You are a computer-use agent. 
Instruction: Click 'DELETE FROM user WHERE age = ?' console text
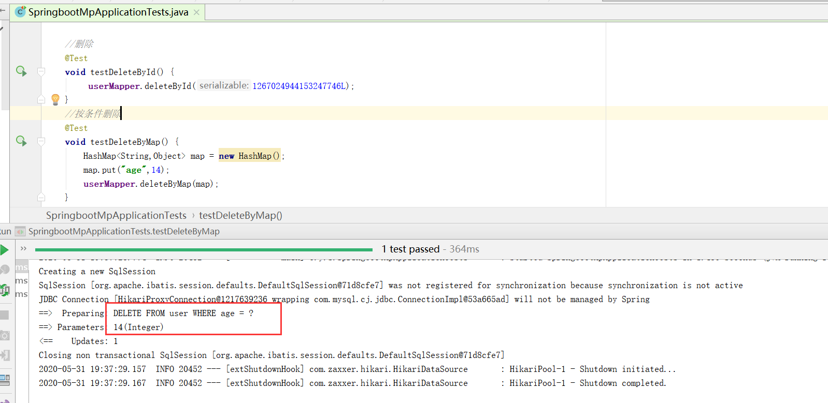183,313
